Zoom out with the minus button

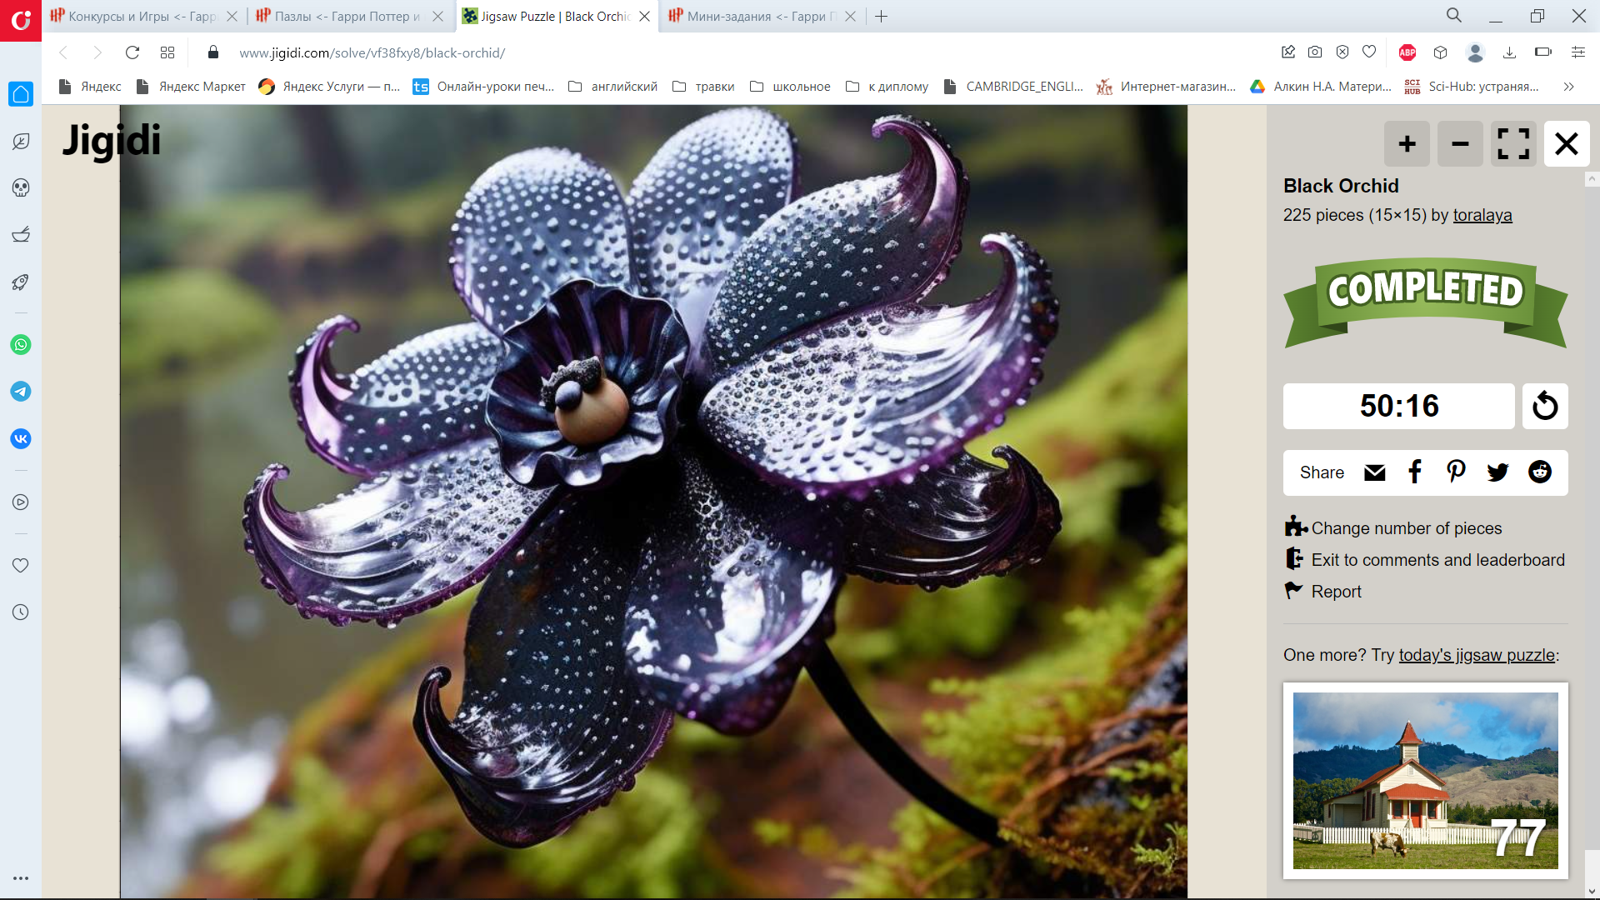1460,144
